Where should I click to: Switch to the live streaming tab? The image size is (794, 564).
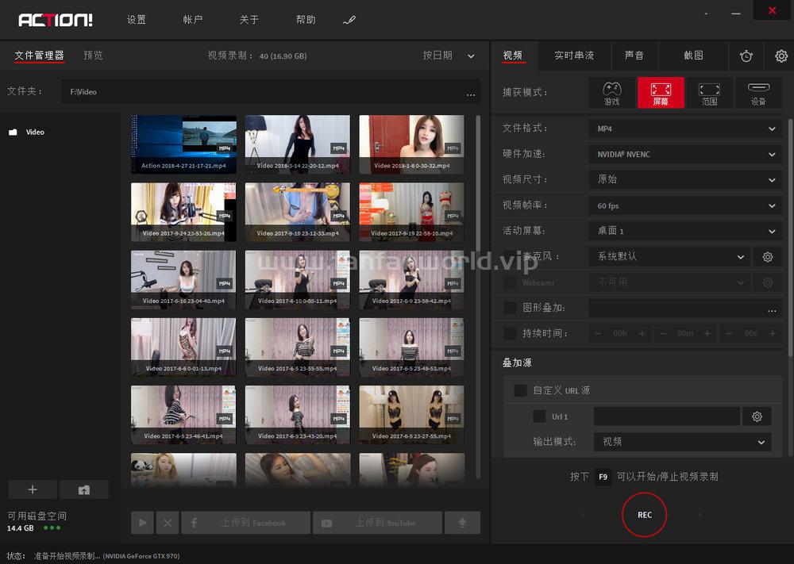click(x=574, y=56)
